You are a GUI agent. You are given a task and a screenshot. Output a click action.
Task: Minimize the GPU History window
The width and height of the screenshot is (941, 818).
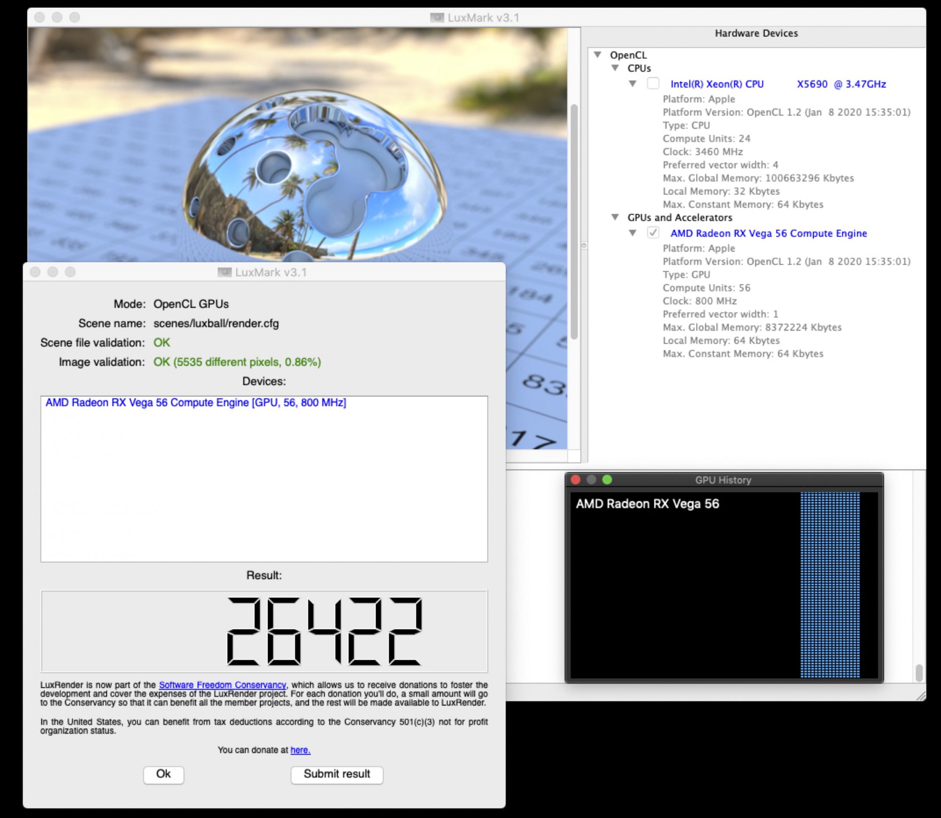591,479
